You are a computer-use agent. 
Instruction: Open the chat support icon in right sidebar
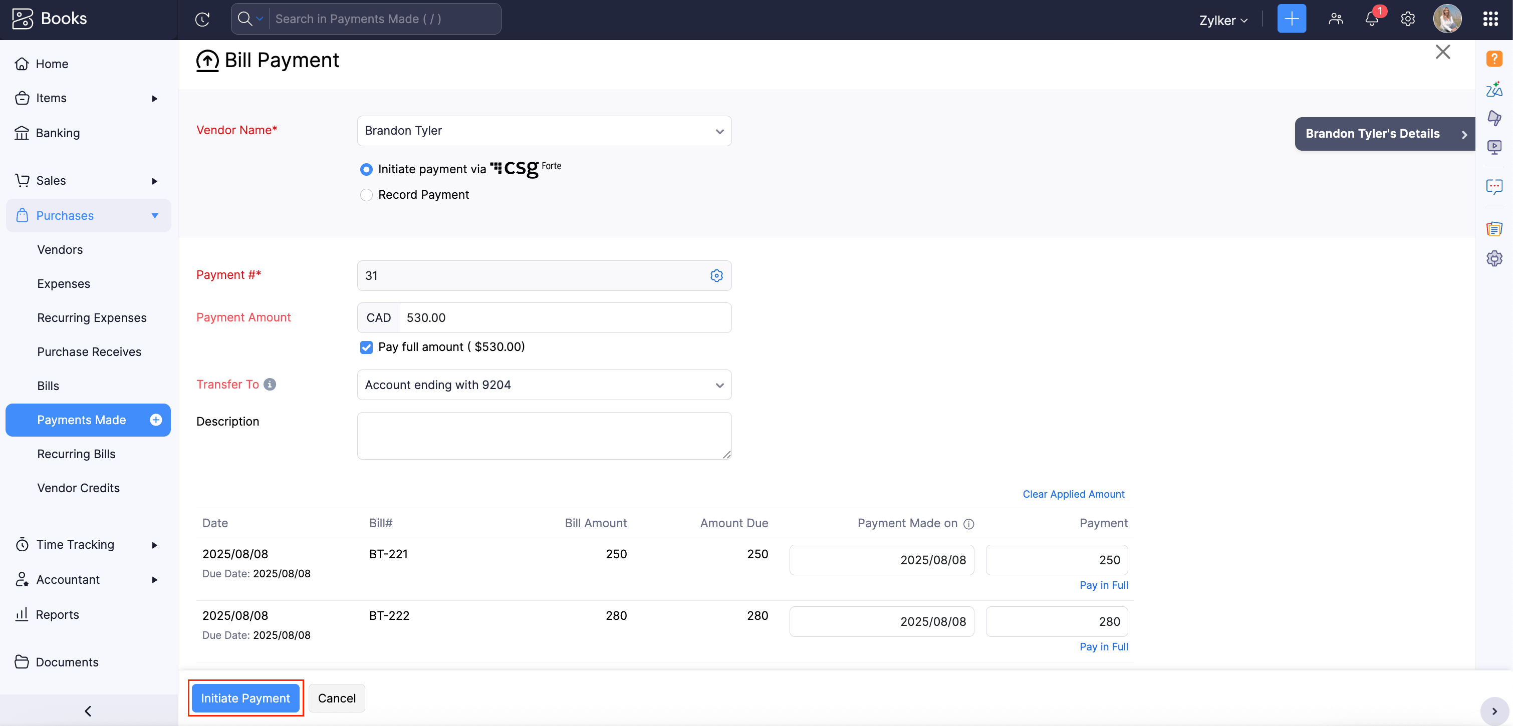1495,187
